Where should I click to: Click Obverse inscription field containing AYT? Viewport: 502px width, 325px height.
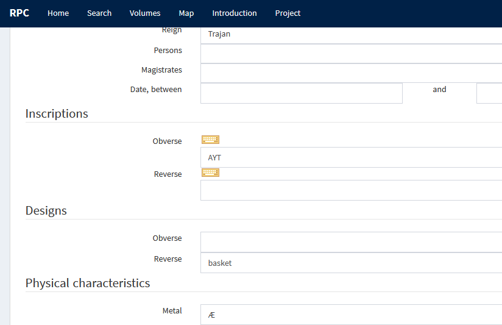coord(351,157)
